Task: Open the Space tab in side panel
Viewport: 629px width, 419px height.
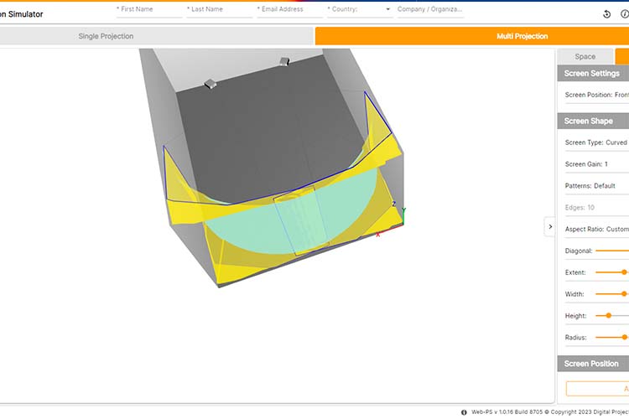Action: pyautogui.click(x=585, y=56)
